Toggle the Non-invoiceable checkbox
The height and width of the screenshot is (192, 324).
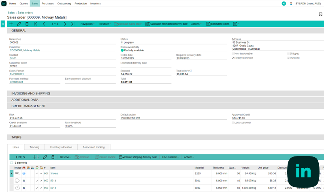pyautogui.click(x=233, y=54)
